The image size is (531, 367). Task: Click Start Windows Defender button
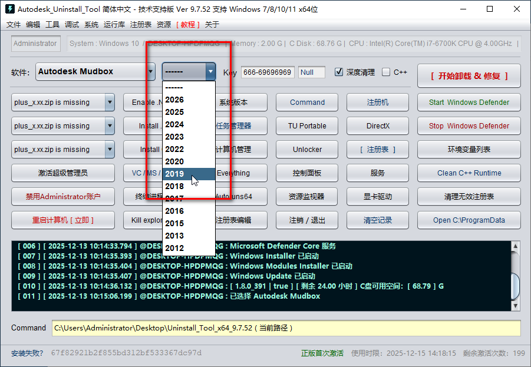click(x=469, y=103)
